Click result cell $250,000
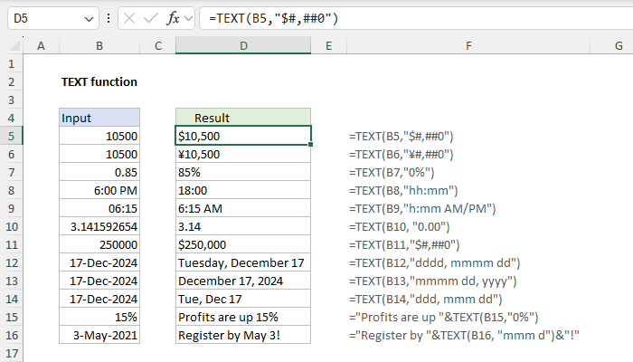633x362 pixels. (x=243, y=244)
